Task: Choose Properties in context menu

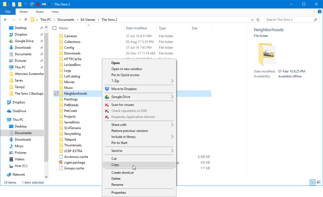Action: coord(139,193)
